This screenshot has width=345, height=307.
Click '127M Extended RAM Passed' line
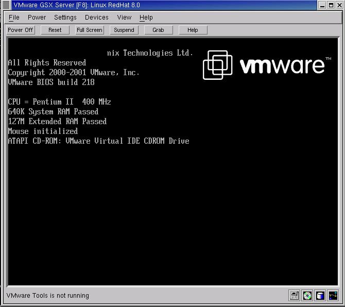pos(57,122)
